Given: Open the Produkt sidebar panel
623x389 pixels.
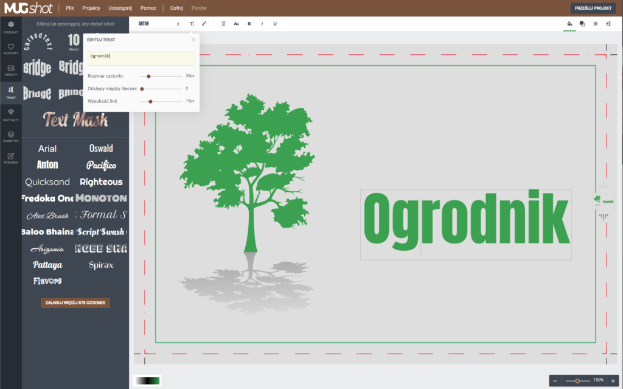Looking at the screenshot, I should tap(11, 27).
